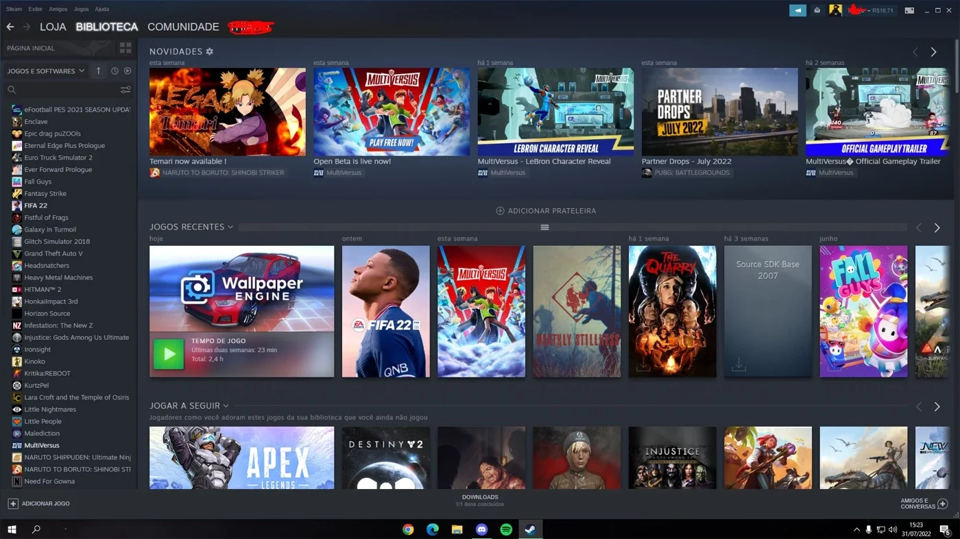
Task: Launch Big Picture mode icon
Action: pos(909,10)
